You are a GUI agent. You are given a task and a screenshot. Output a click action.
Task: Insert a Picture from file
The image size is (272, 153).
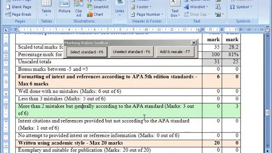point(64,7)
